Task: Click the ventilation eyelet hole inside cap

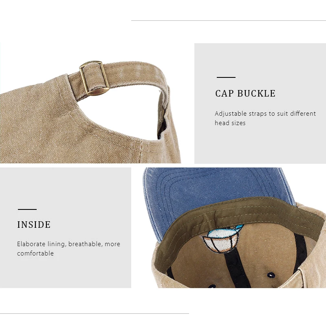Action: point(271,275)
